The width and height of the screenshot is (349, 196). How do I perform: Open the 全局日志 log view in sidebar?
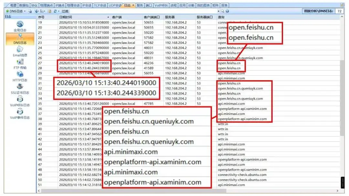[x=20, y=26]
